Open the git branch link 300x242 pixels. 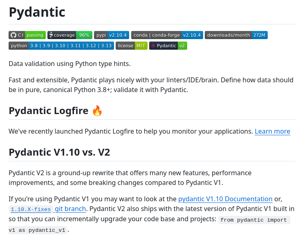click(x=70, y=209)
